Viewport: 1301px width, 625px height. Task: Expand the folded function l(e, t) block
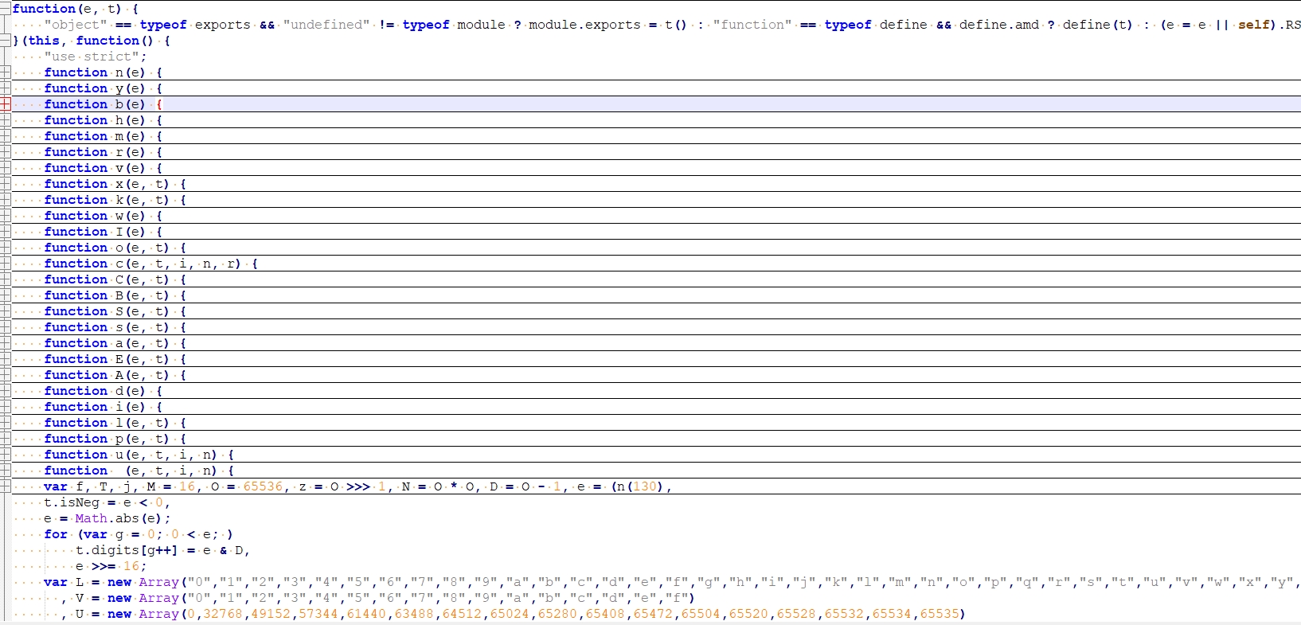[6, 423]
